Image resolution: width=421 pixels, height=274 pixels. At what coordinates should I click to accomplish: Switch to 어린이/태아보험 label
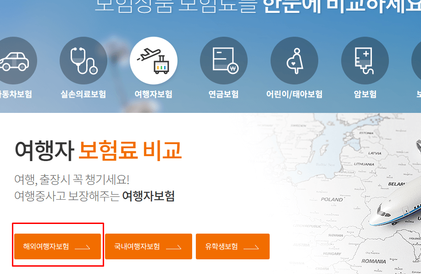click(x=294, y=94)
